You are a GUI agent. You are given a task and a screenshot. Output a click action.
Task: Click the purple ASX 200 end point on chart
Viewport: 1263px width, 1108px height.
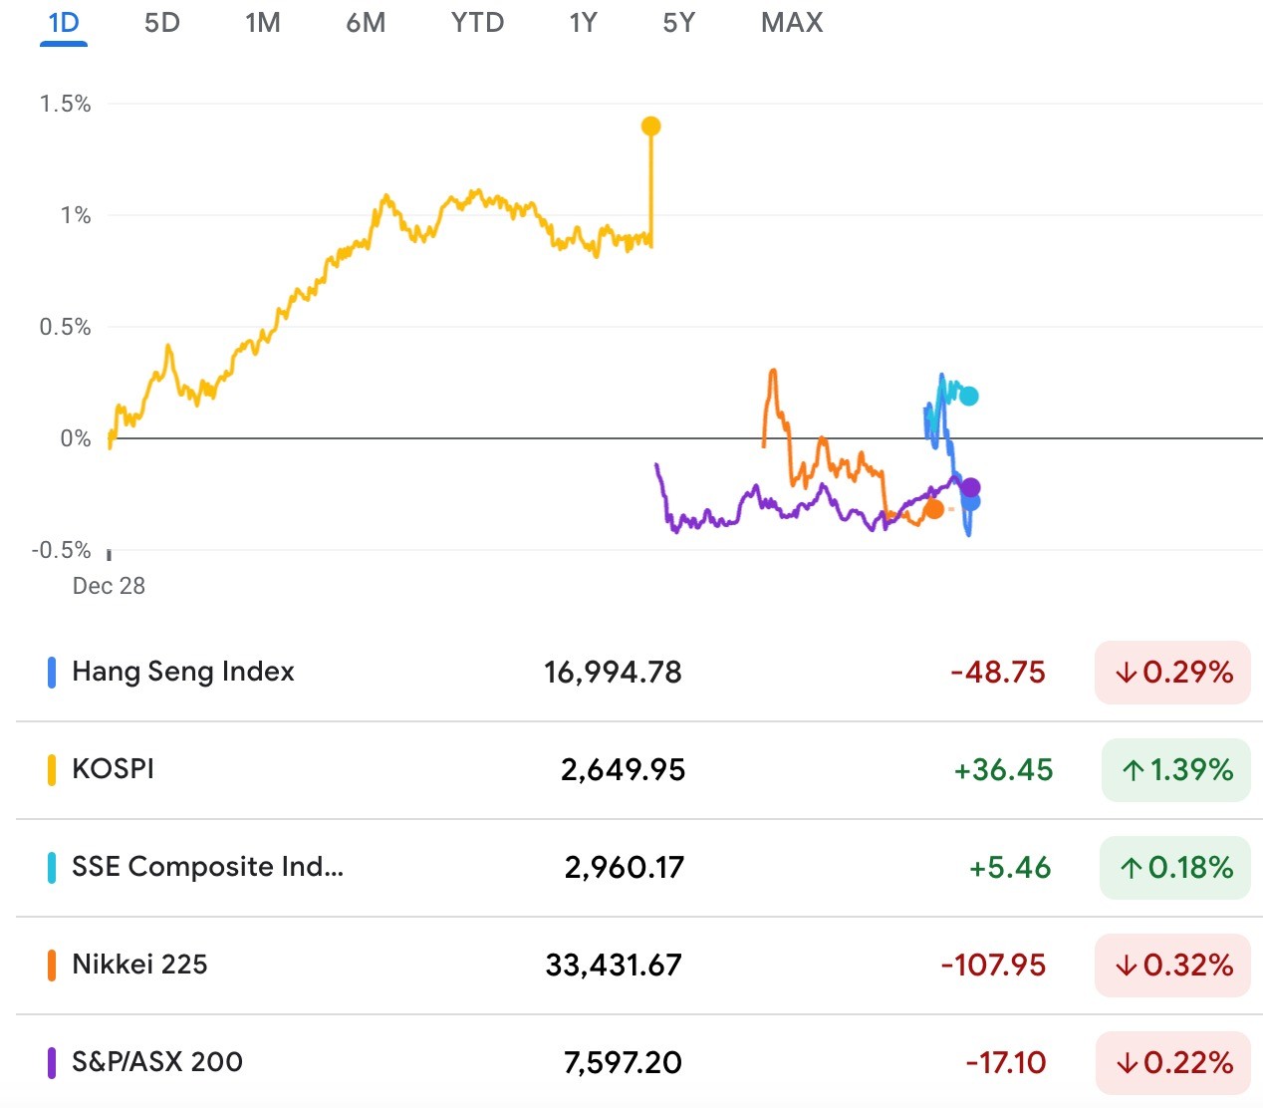tap(970, 487)
